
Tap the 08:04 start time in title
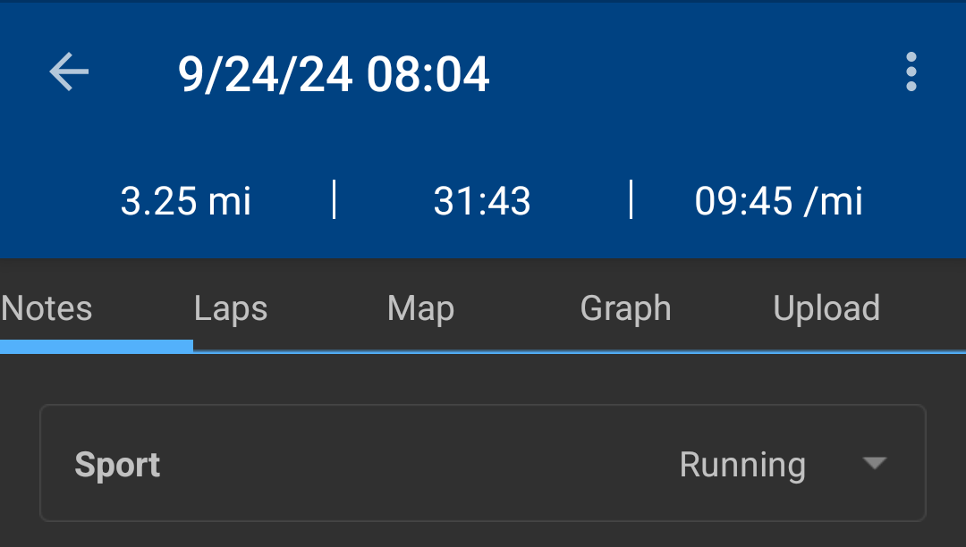428,73
